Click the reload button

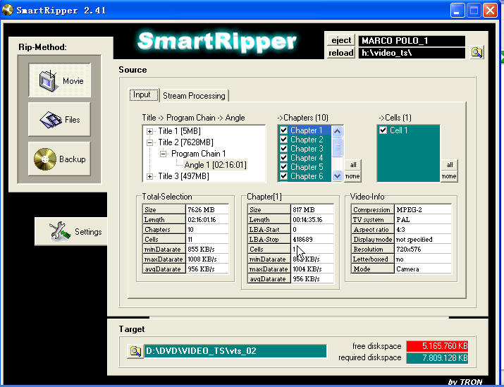pyautogui.click(x=341, y=52)
